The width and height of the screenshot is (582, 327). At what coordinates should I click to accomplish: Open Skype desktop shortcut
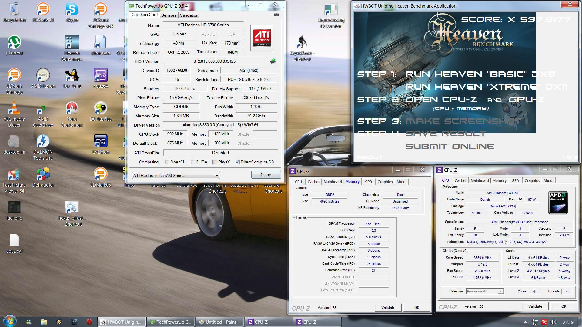[x=72, y=12]
